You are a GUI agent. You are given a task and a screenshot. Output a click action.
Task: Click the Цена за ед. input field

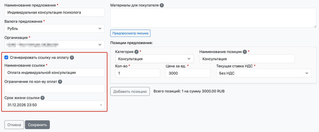[188, 73]
